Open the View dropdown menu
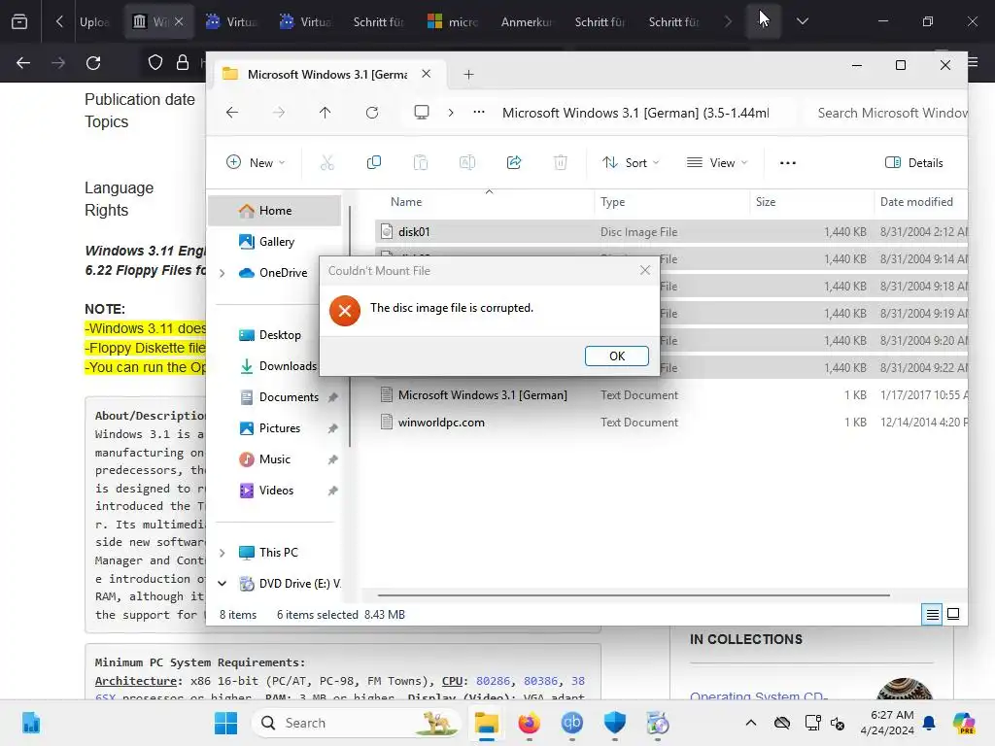 pos(717,162)
